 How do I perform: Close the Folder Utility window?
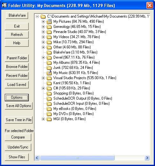[x=150, y=5]
